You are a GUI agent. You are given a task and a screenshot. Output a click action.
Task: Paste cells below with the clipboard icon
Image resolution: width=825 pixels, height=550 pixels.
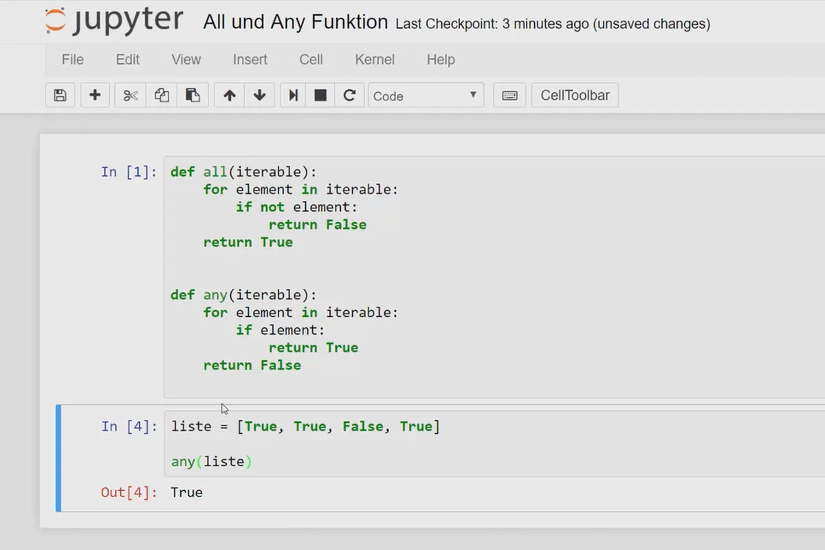tap(193, 96)
